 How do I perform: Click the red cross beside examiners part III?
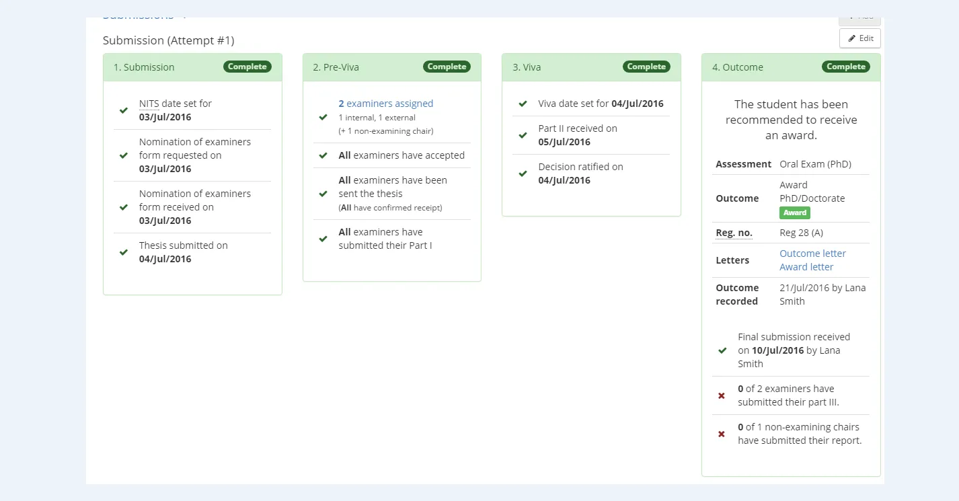(722, 396)
